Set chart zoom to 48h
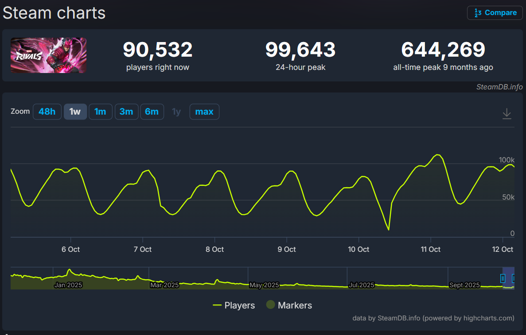Screen dimensions: 526x335 [x=47, y=112]
